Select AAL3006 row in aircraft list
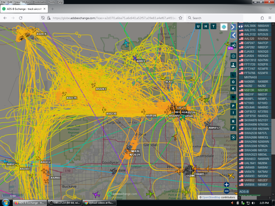 255,26
